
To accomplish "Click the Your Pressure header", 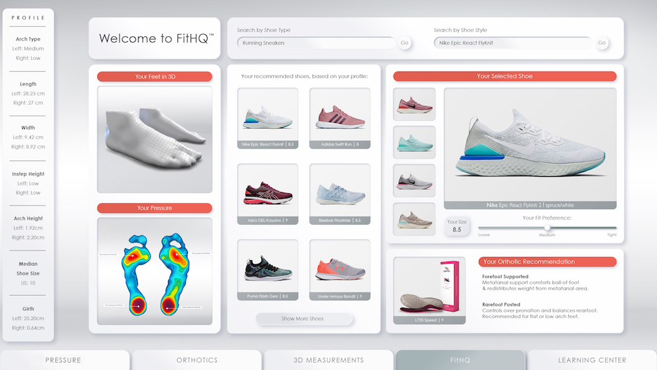I will tap(154, 208).
